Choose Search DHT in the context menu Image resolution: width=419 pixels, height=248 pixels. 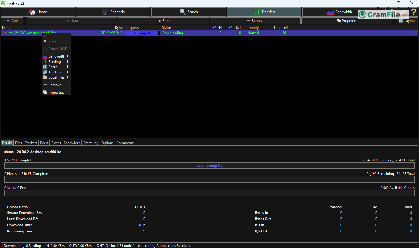pyautogui.click(x=56, y=49)
